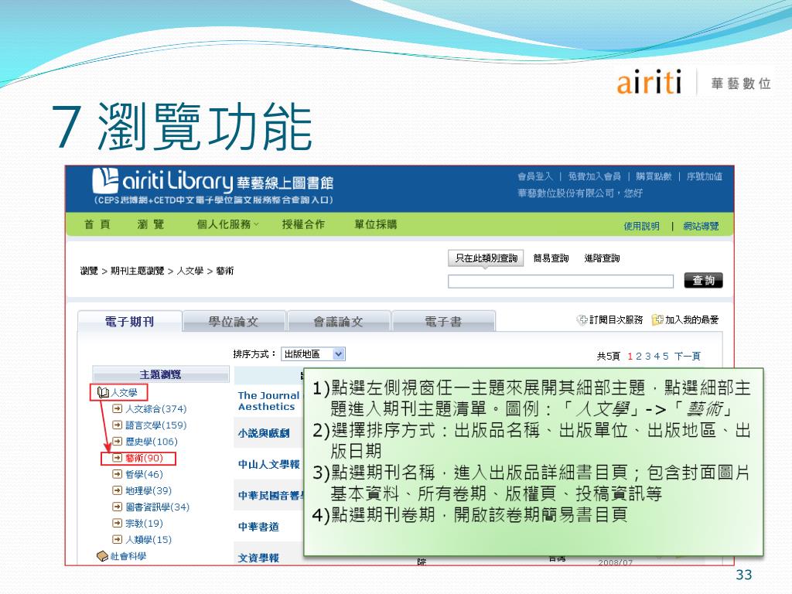Select 地理學(39) subject
The image size is (792, 594).
(x=148, y=490)
